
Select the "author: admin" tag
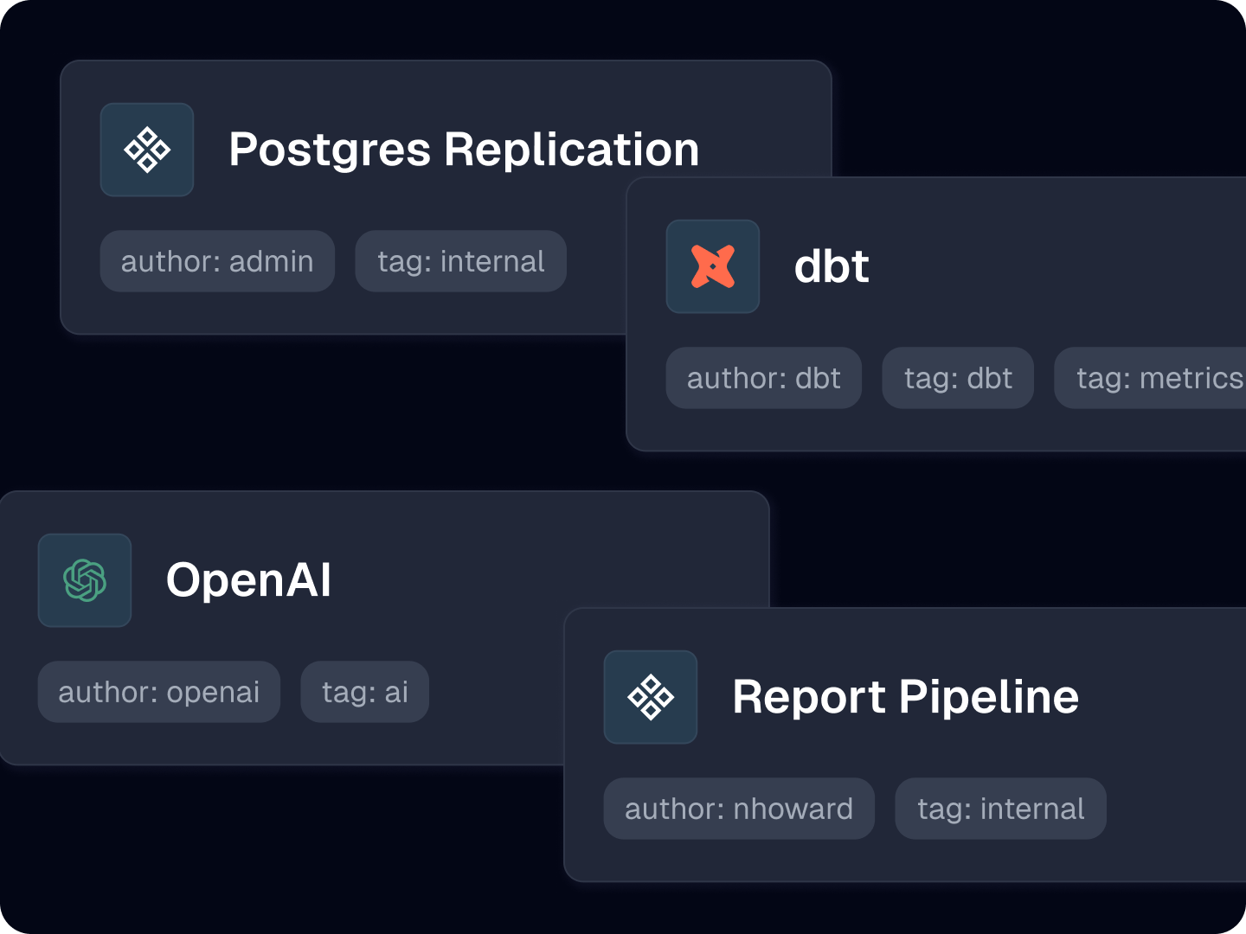tap(217, 261)
